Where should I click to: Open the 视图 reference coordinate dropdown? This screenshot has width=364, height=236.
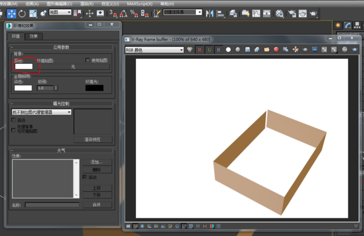pos(60,12)
